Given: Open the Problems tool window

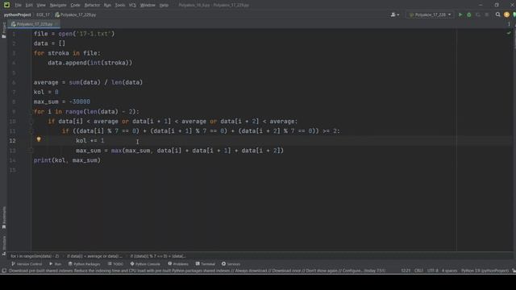Looking at the screenshot, I should (178, 264).
